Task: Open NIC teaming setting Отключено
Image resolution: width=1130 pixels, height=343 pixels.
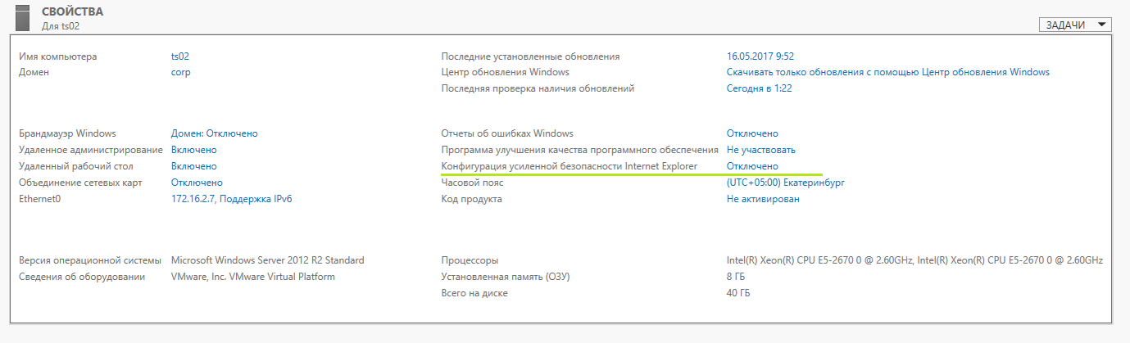Action: click(197, 183)
